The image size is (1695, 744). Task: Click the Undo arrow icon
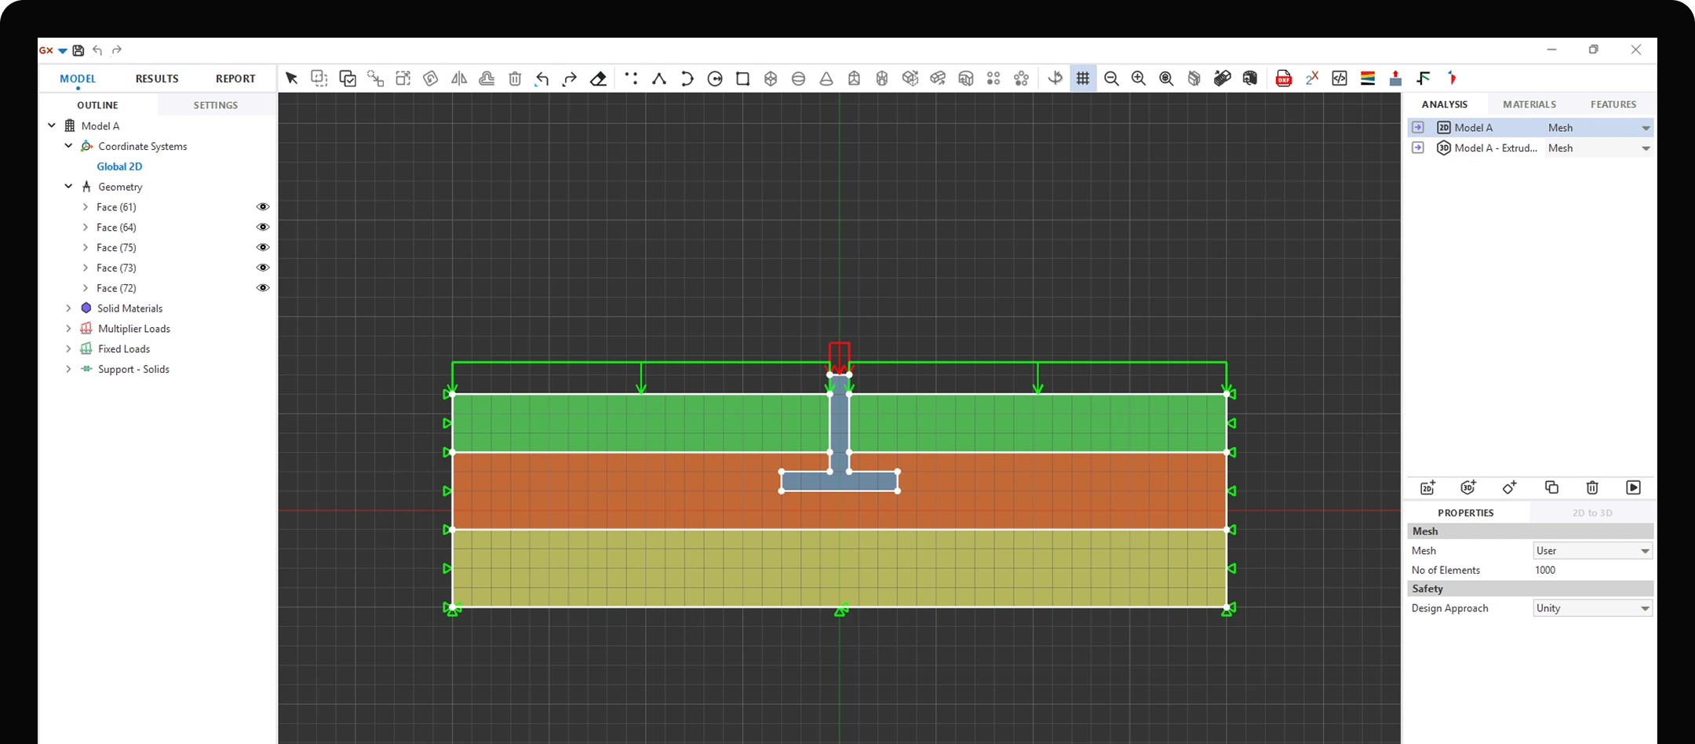pos(541,78)
